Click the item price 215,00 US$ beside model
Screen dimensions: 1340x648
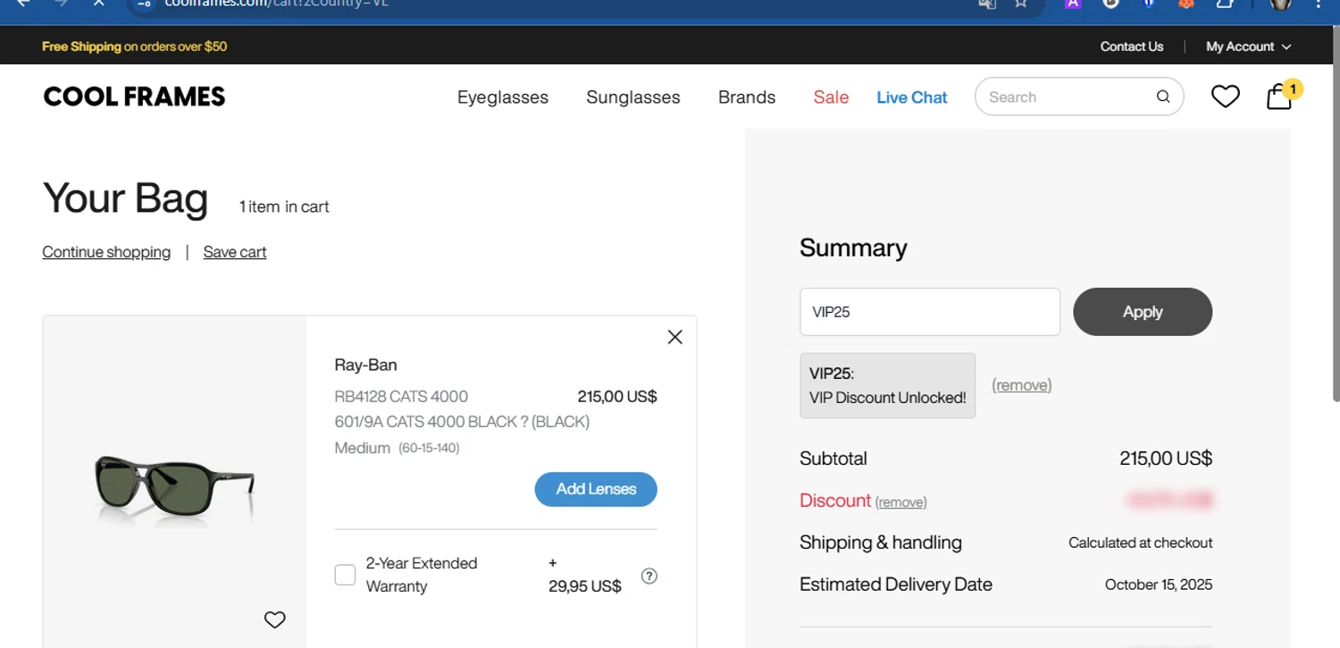click(617, 396)
